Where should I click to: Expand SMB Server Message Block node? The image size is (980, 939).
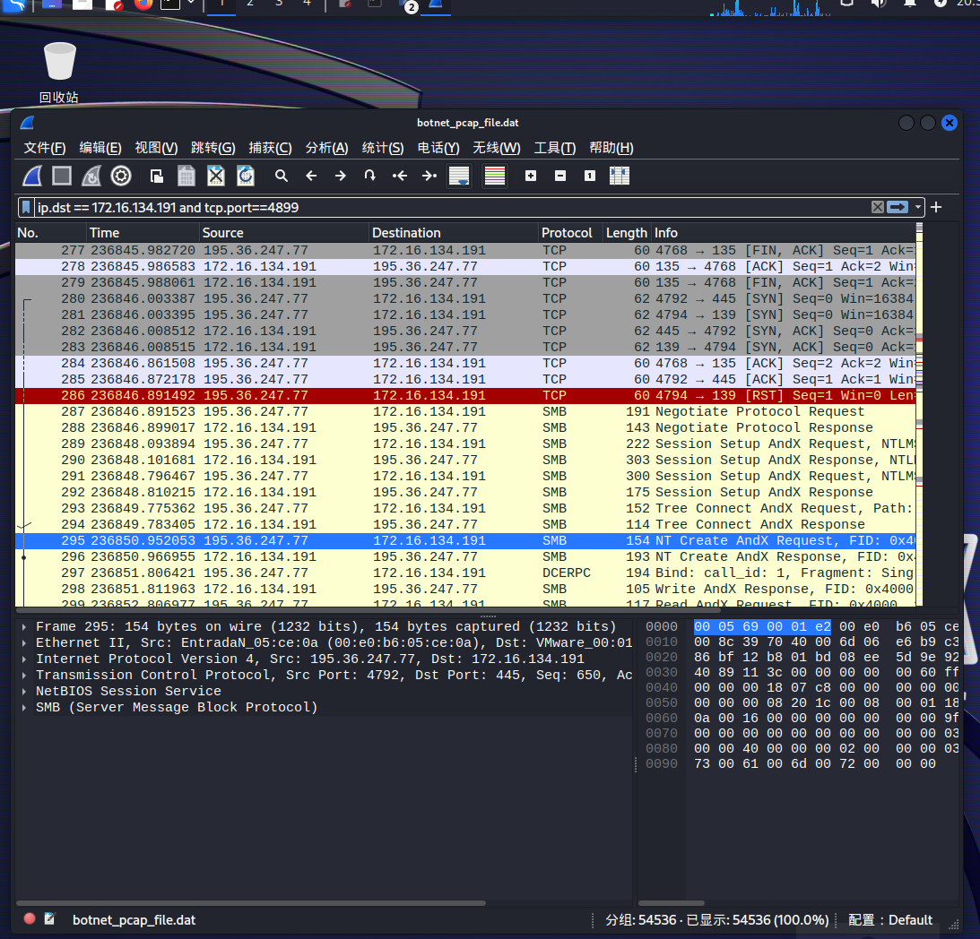[x=23, y=708]
